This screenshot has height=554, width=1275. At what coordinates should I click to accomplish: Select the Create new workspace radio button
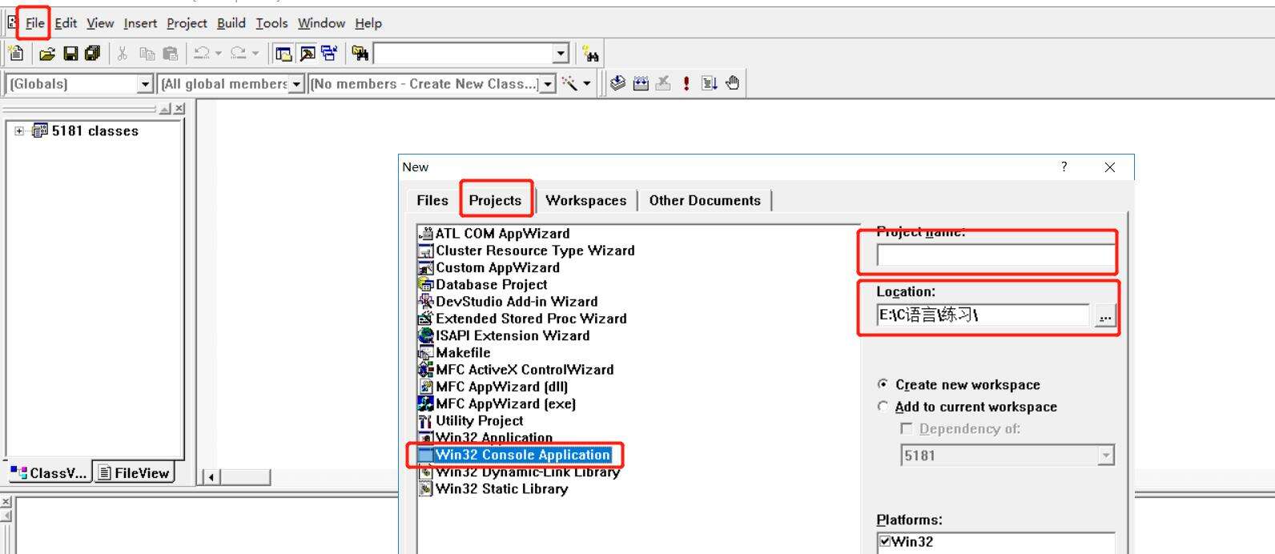(x=883, y=384)
